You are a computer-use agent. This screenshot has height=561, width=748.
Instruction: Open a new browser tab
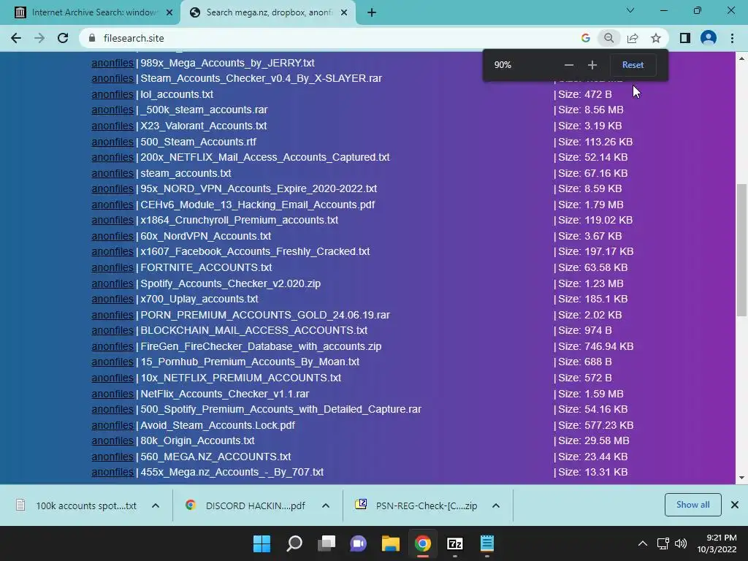[x=372, y=12]
